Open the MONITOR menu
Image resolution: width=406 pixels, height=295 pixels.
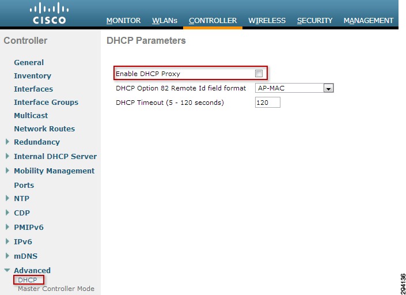click(x=123, y=21)
